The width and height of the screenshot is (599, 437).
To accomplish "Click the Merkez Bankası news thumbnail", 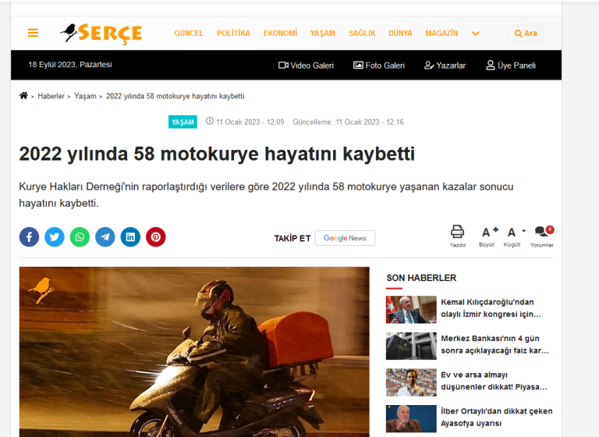I will tap(411, 346).
